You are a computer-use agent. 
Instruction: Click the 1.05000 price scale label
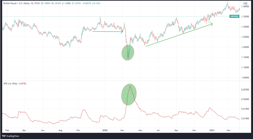[x=245, y=78]
